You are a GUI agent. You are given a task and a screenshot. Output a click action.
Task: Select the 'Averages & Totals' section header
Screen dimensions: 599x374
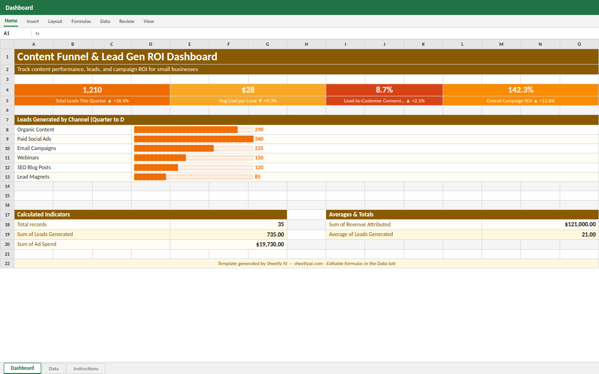tap(462, 215)
